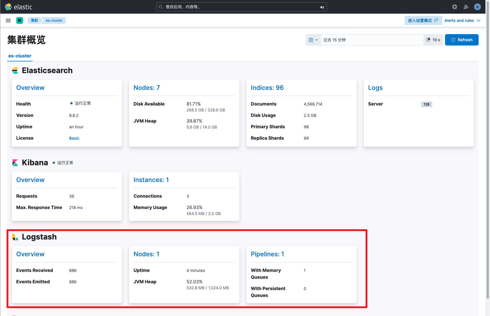Image resolution: width=490 pixels, height=316 pixels.
Task: Open the Pipelines: 1 link
Action: [267, 254]
